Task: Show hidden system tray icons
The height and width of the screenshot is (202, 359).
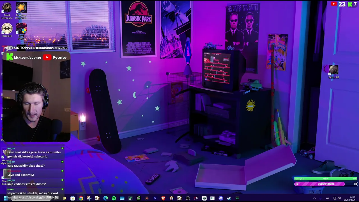Action: 314,198
